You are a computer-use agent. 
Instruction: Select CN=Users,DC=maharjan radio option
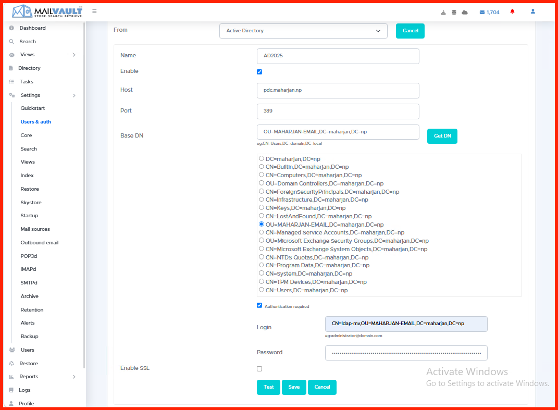262,290
